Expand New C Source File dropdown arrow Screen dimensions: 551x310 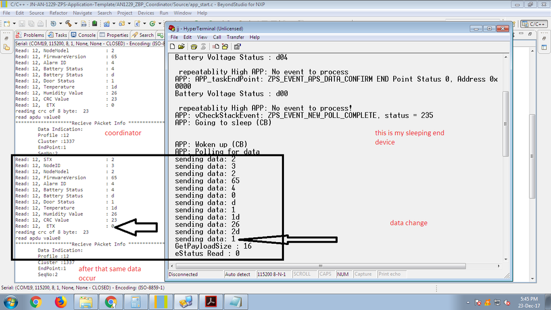(x=145, y=24)
